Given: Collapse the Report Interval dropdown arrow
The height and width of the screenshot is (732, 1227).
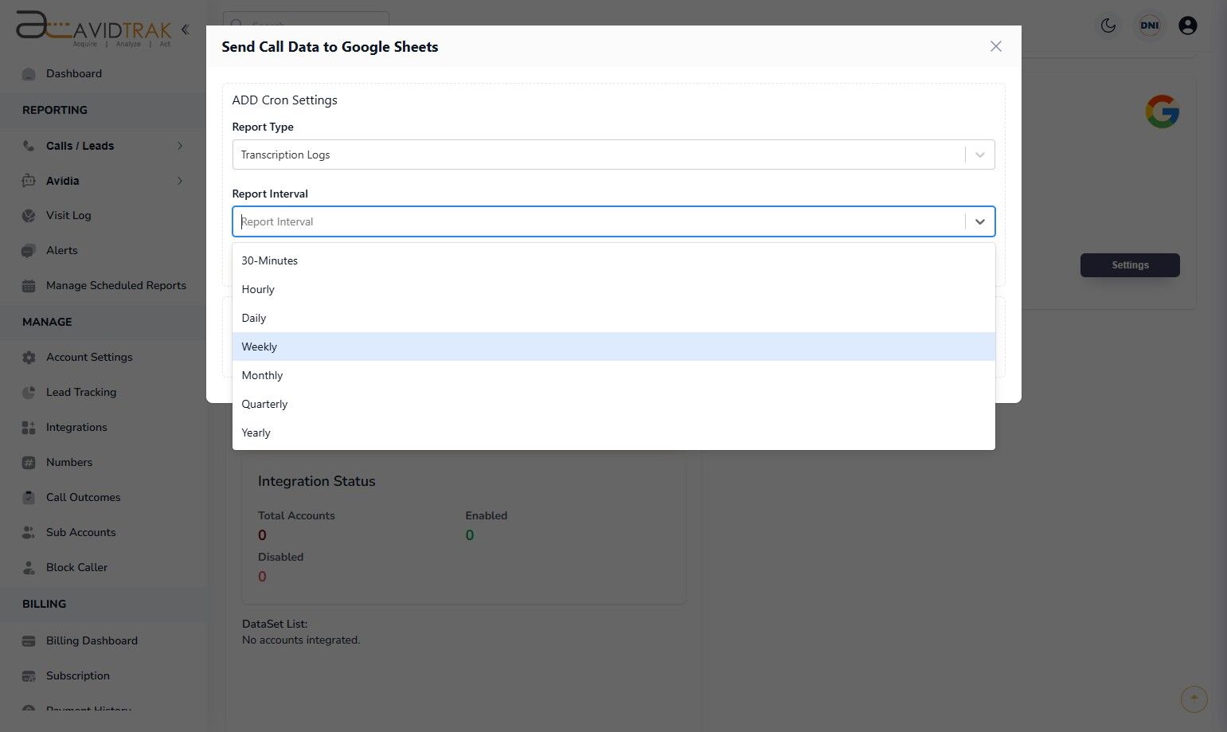Looking at the screenshot, I should [979, 221].
